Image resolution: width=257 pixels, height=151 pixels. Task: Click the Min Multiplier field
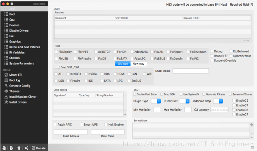tap(157, 110)
